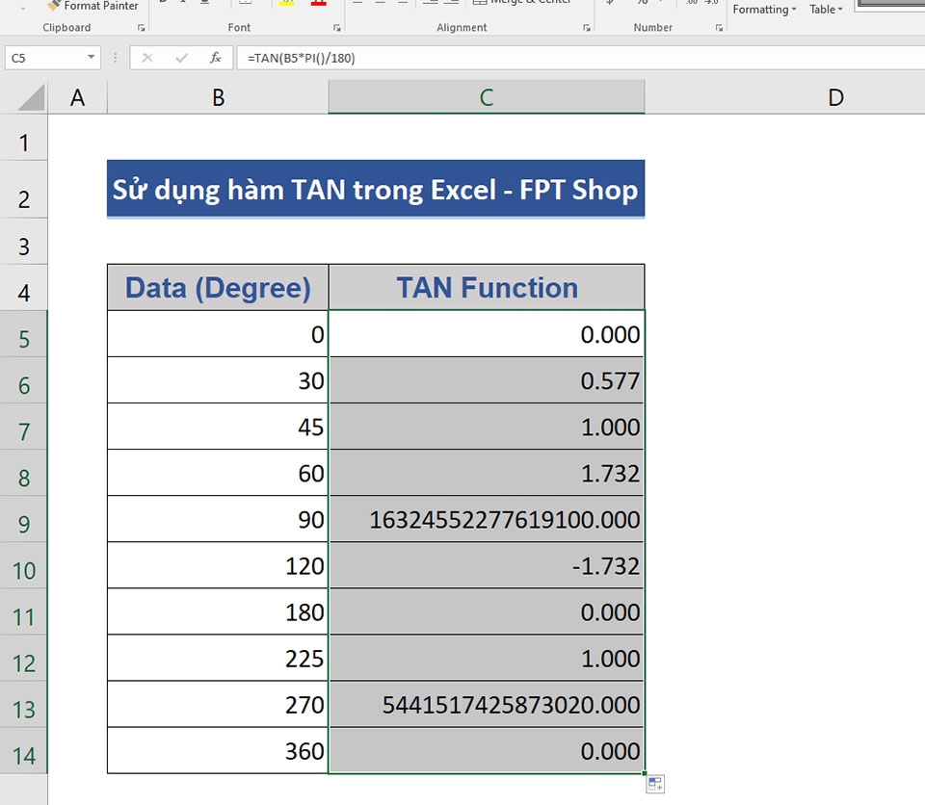Toggle underline formatting
The height and width of the screenshot is (805, 925).
[x=206, y=3]
